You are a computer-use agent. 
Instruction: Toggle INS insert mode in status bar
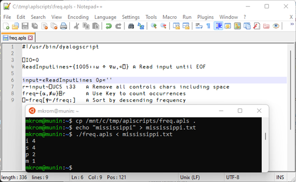pyautogui.click(x=280, y=177)
